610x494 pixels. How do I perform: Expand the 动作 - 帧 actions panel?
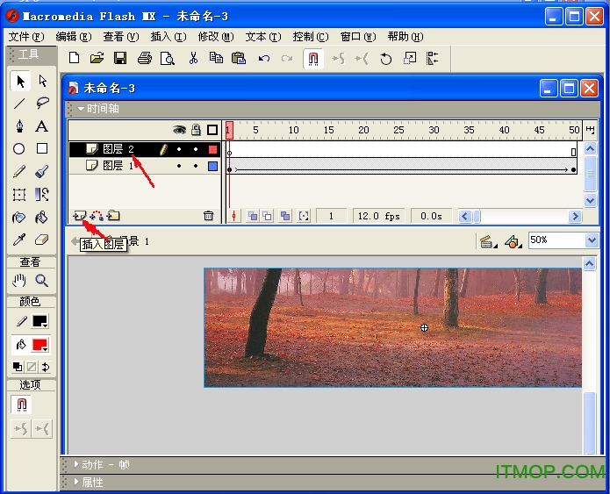point(76,464)
